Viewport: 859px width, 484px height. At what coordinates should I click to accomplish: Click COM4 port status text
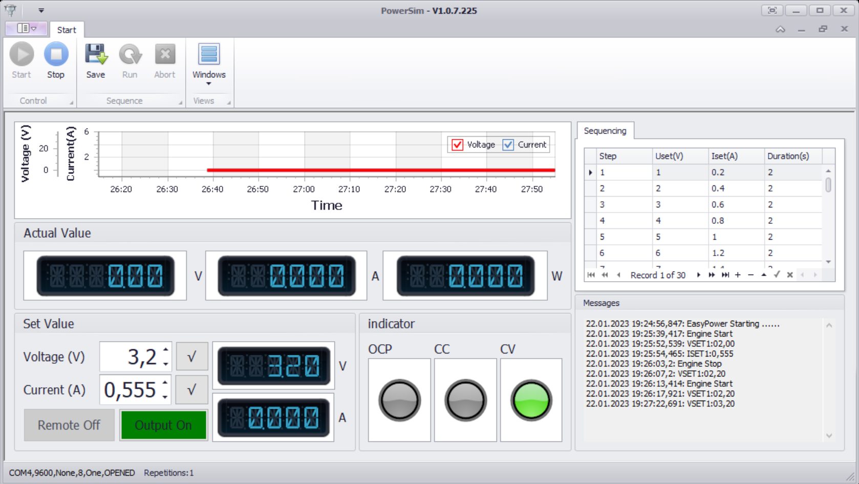coord(72,473)
